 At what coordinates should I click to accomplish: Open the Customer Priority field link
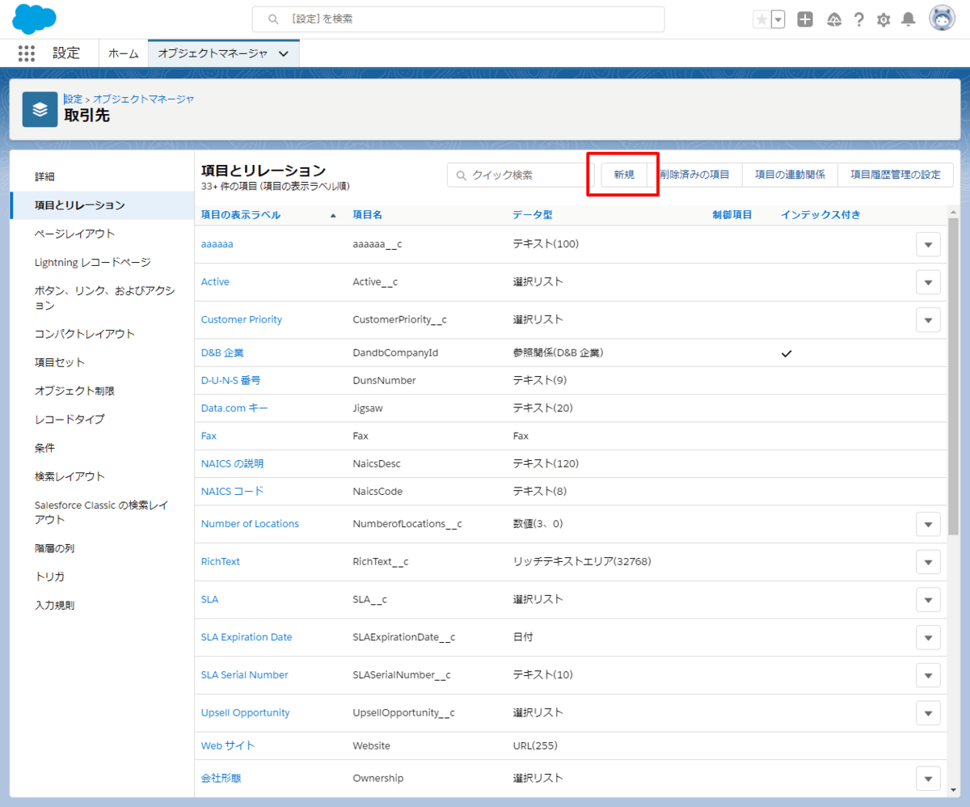(x=241, y=319)
